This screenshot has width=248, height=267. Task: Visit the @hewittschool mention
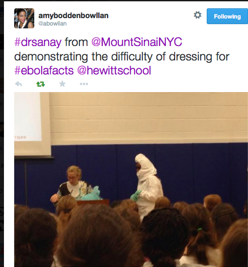pyautogui.click(x=114, y=71)
